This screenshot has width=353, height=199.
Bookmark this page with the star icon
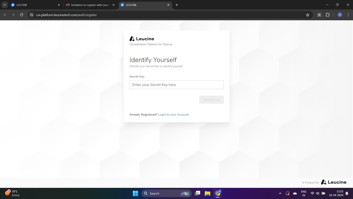pyautogui.click(x=308, y=15)
